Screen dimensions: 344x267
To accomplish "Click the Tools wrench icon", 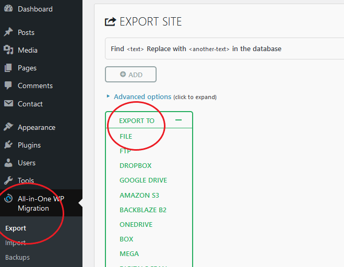I will coord(8,180).
